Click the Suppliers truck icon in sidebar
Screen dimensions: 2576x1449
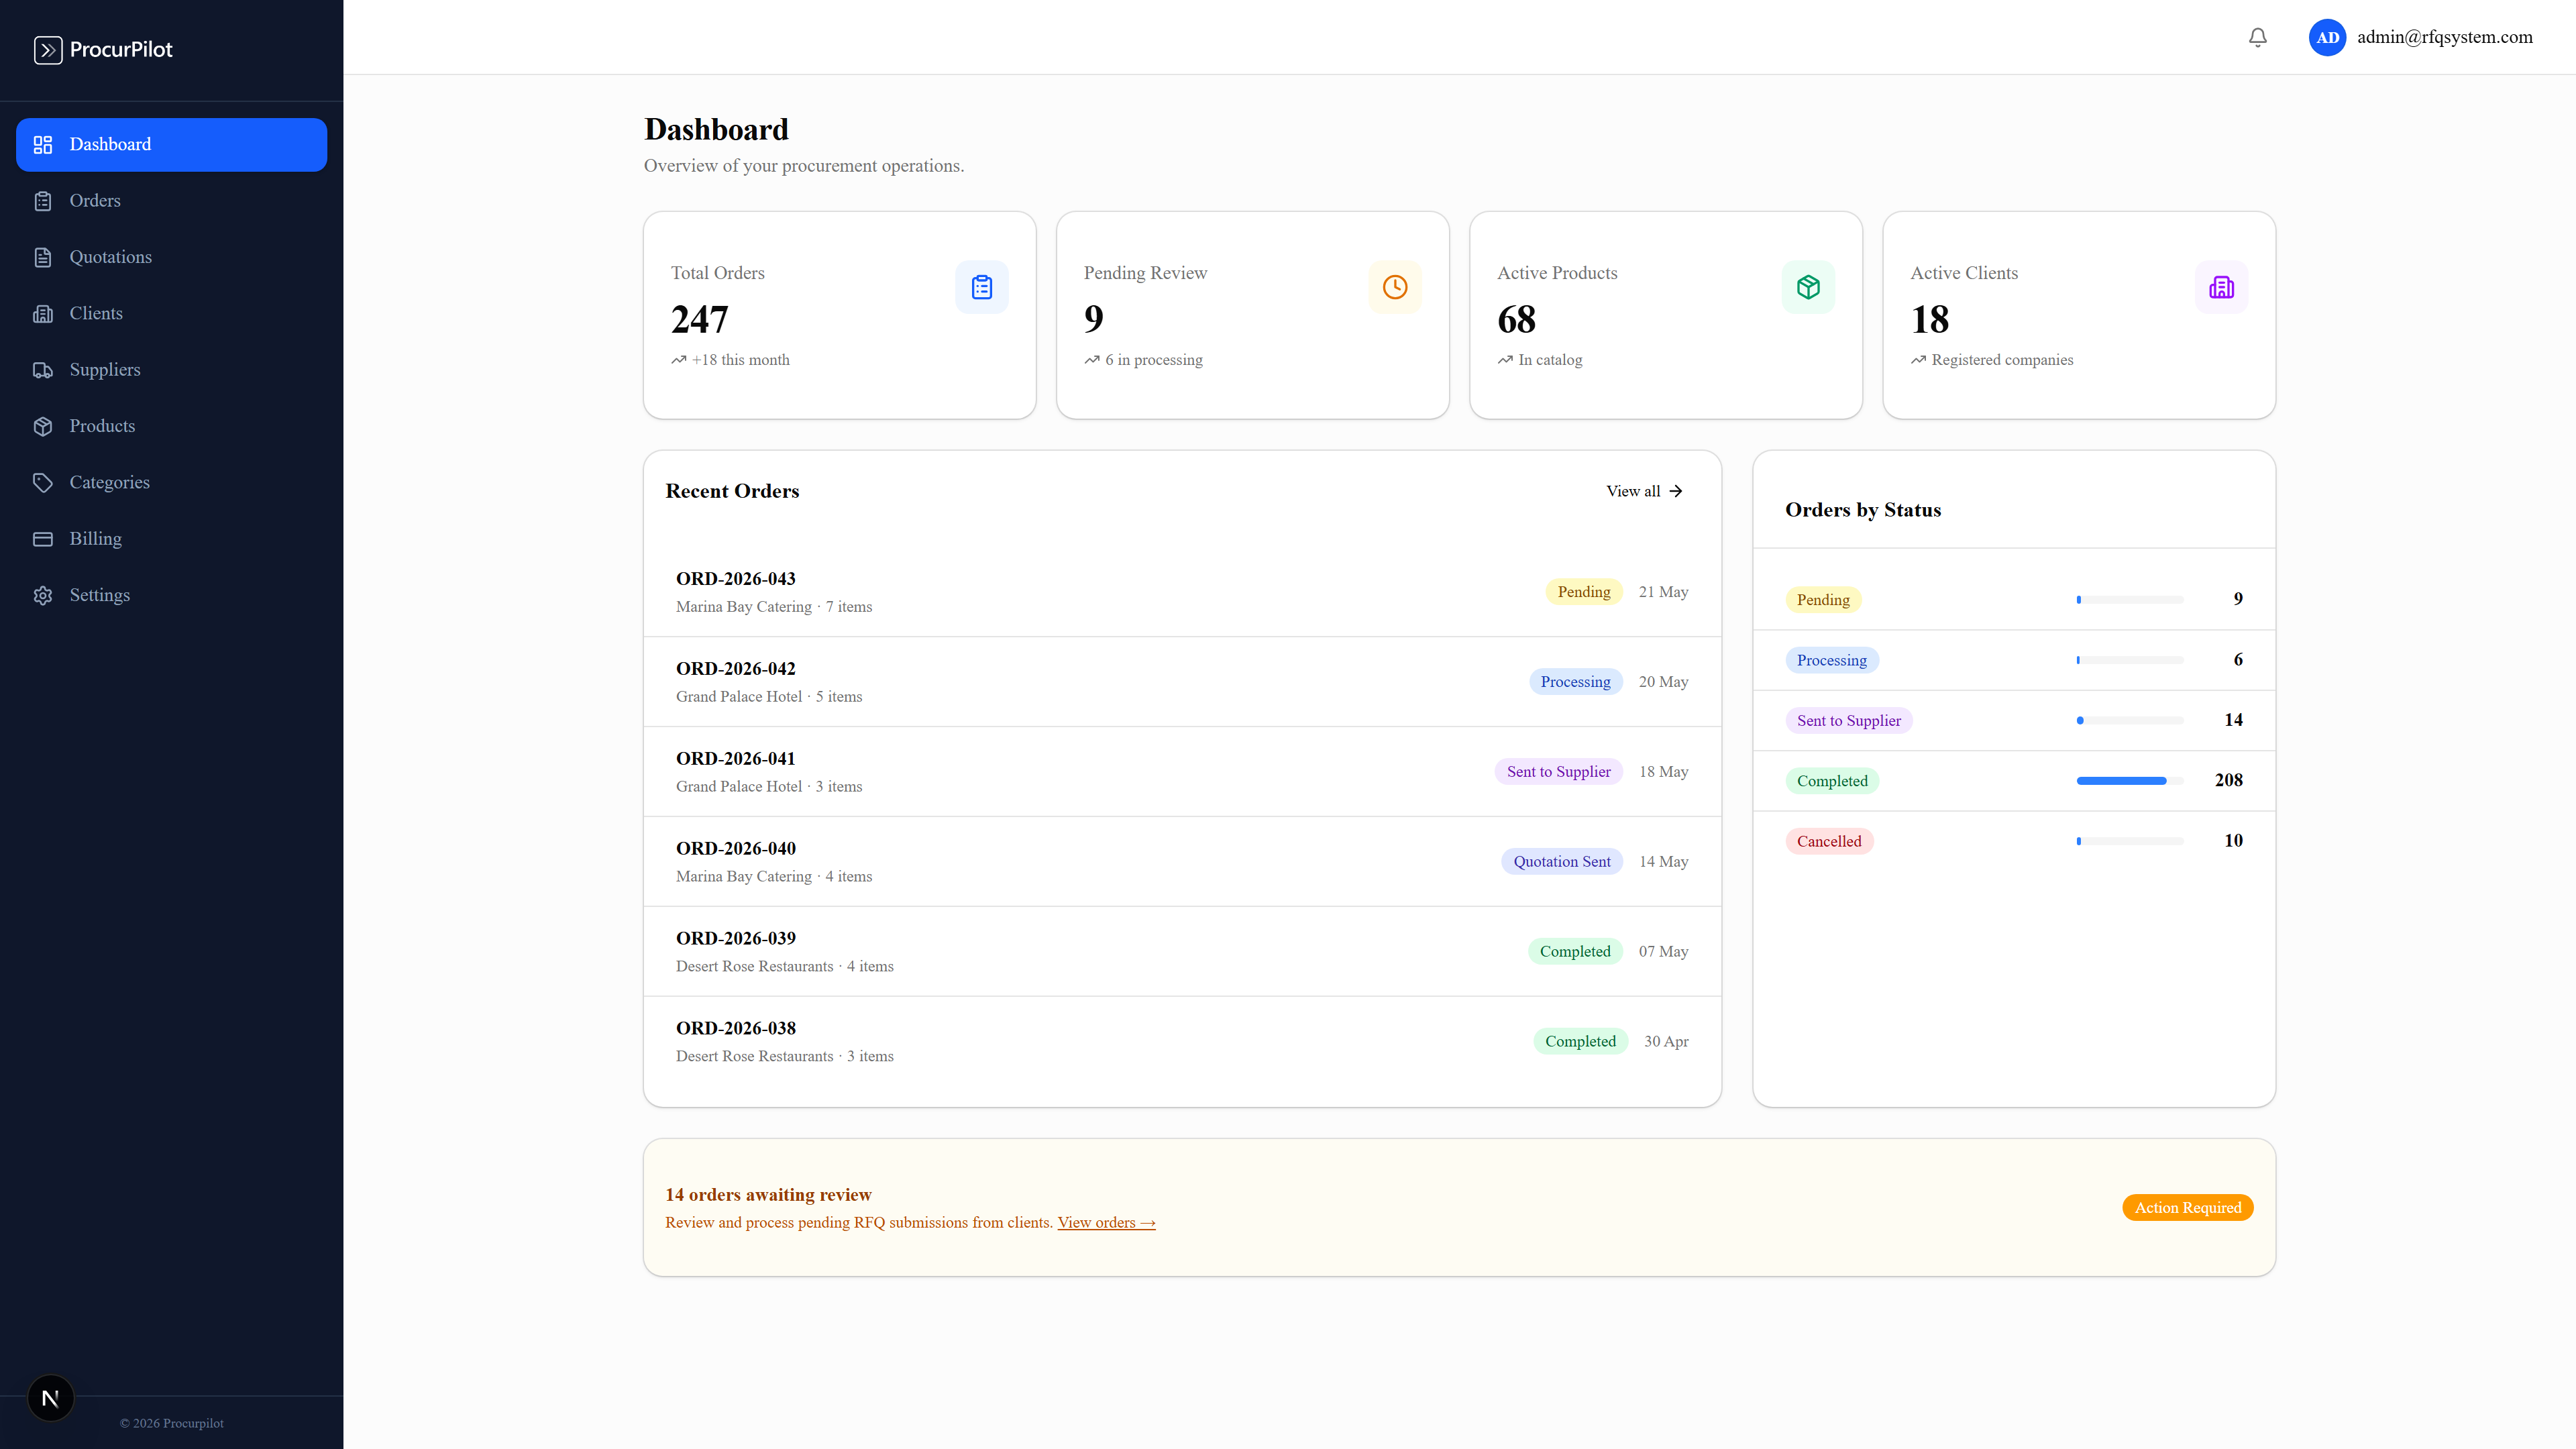pyautogui.click(x=43, y=370)
